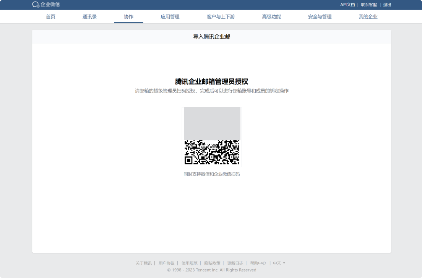Click the authorization QR code image
This screenshot has width=422, height=278.
click(x=212, y=137)
